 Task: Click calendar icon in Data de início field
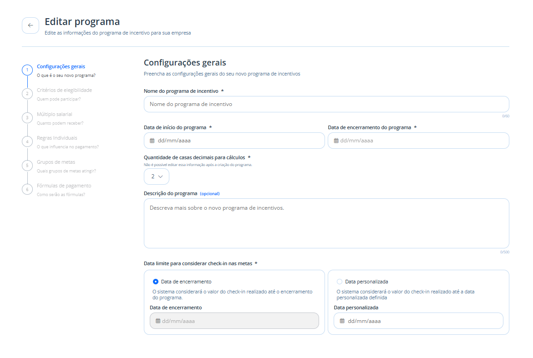pyautogui.click(x=152, y=141)
